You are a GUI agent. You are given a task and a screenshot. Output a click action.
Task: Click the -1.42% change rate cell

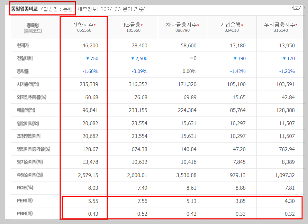(238, 72)
